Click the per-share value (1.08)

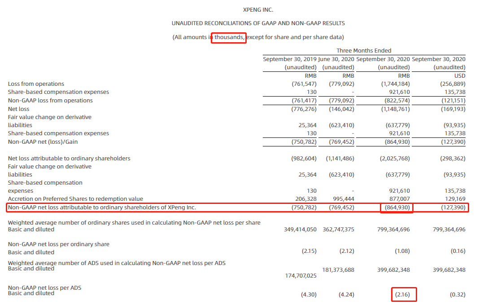tap(402, 251)
